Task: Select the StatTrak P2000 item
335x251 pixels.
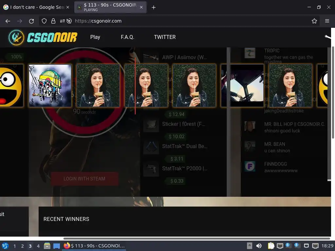Action: coord(185,168)
